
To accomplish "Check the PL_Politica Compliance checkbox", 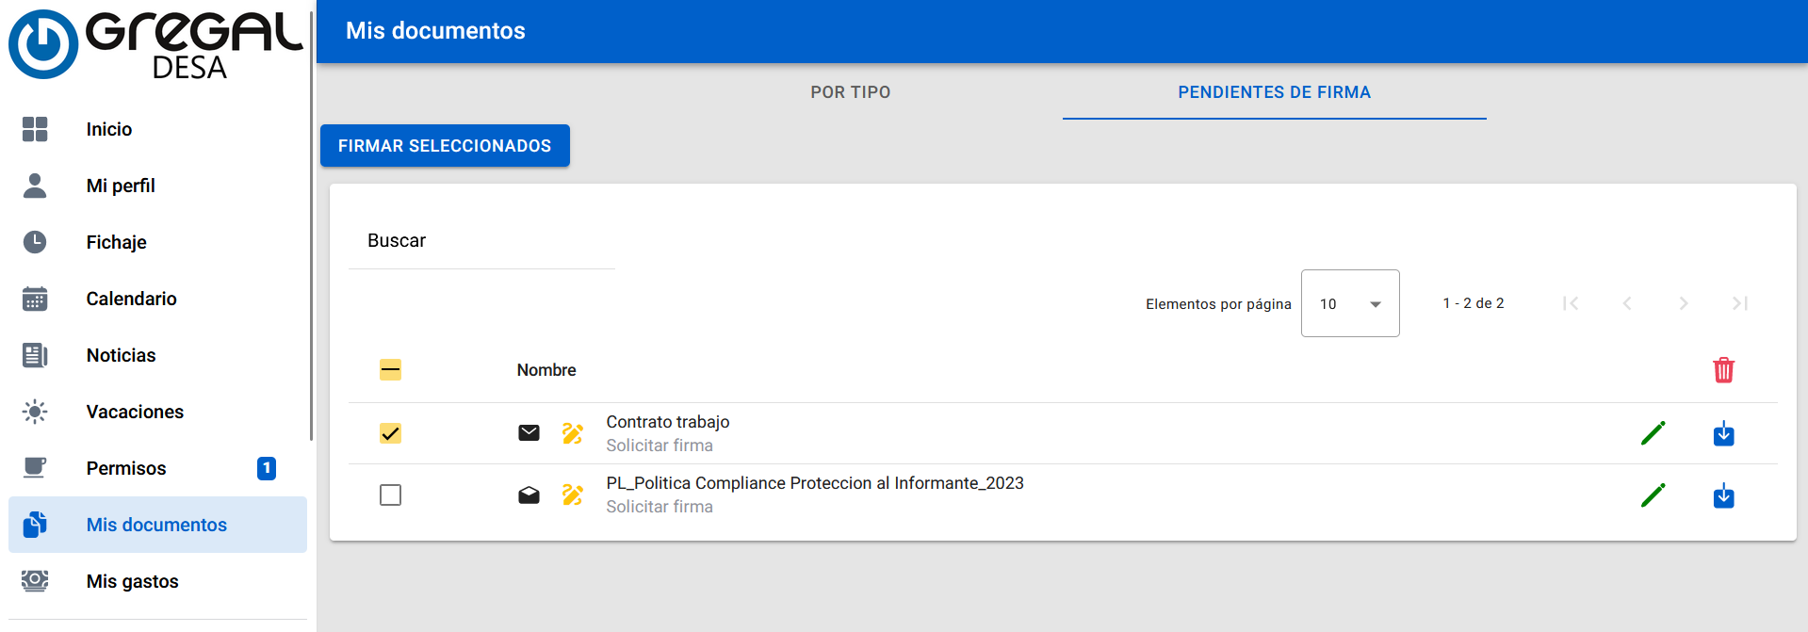I will click(x=390, y=495).
